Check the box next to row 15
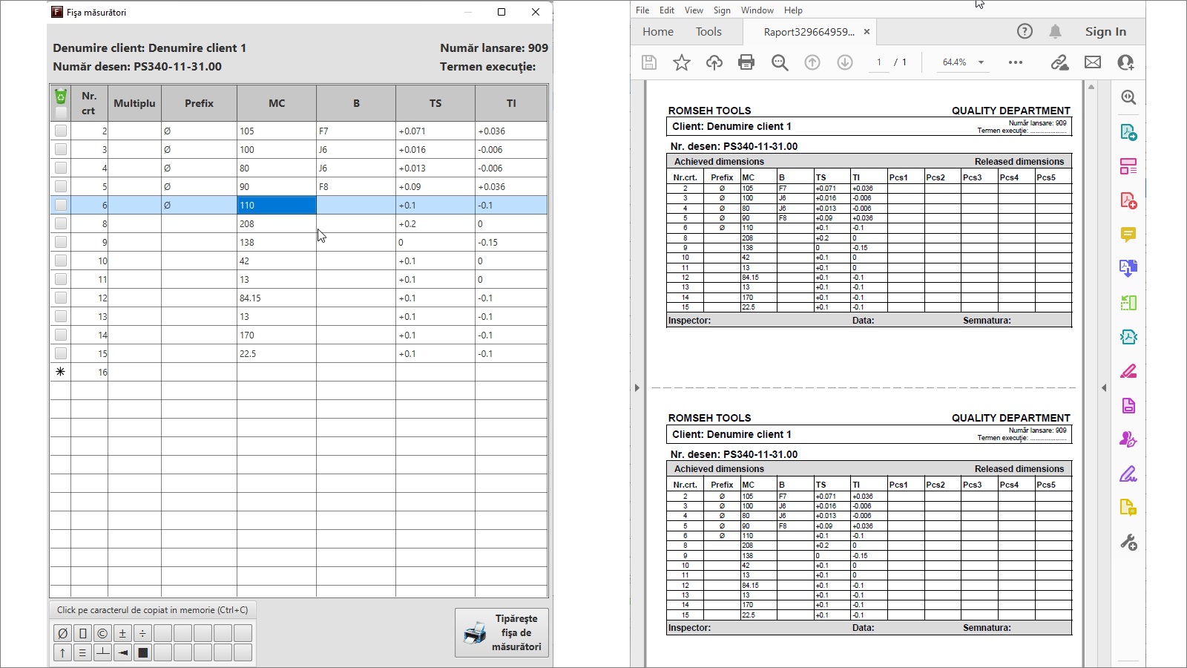The image size is (1187, 668). 61,353
